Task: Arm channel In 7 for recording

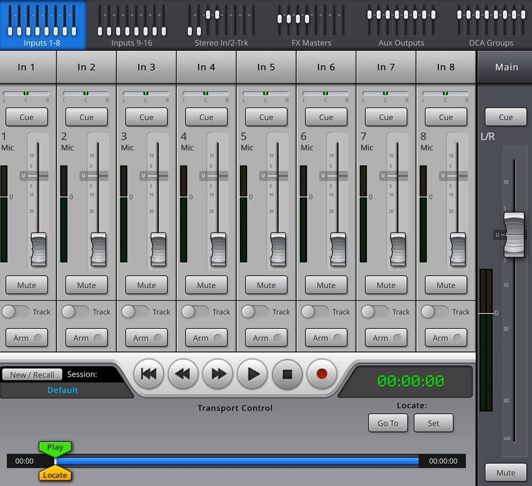Action: coord(386,338)
